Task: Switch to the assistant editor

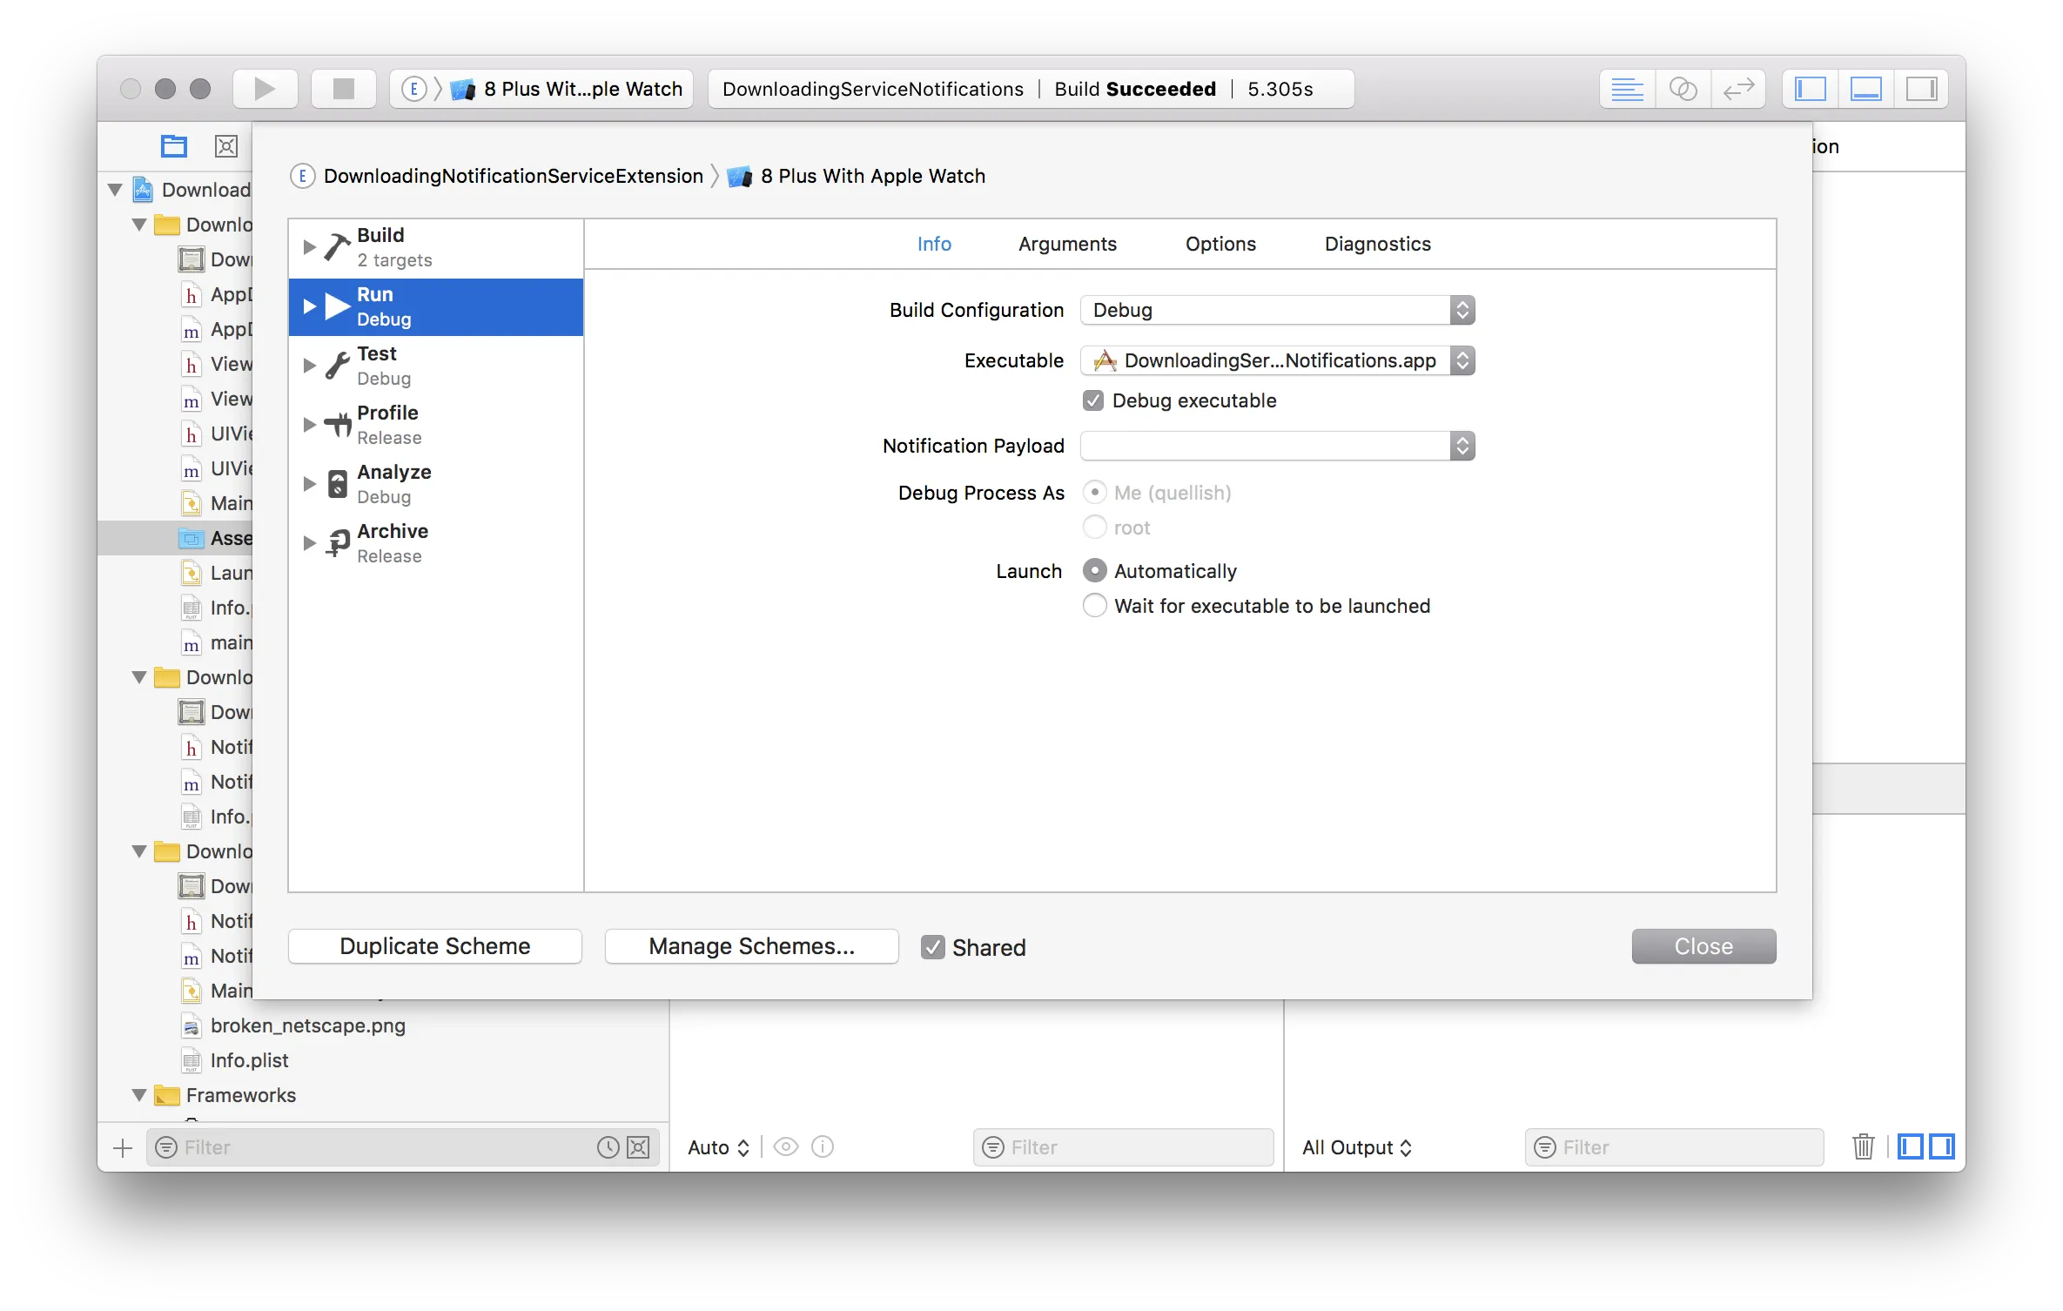Action: click(x=1682, y=89)
